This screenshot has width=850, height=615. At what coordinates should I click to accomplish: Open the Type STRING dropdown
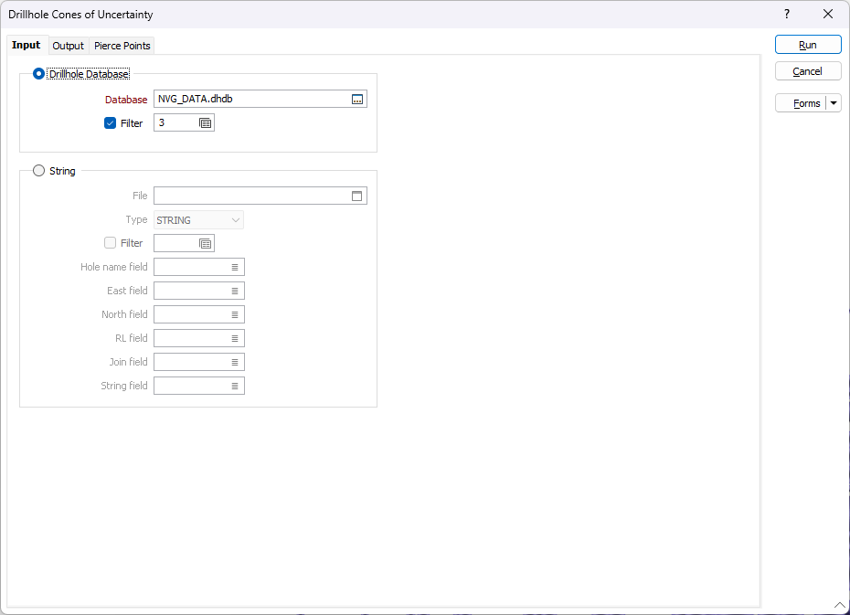pos(198,219)
